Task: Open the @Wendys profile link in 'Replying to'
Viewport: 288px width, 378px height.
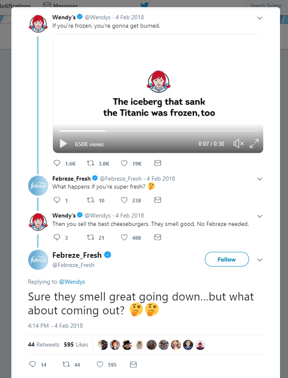Action: [72, 282]
